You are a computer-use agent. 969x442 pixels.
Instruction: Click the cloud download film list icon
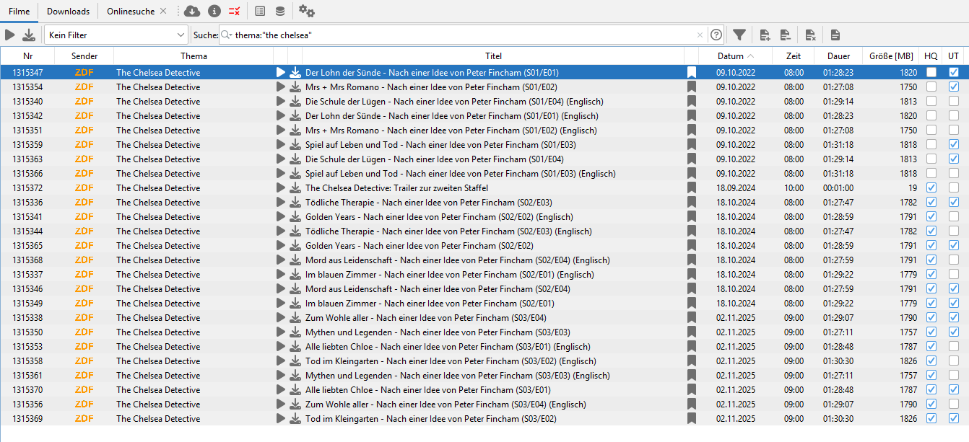click(x=192, y=11)
